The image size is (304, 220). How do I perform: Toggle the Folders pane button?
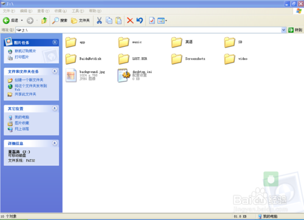coord(80,21)
